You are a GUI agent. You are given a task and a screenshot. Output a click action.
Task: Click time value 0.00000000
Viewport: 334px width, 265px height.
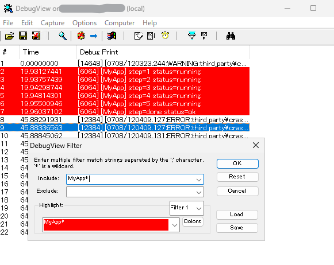coord(40,63)
